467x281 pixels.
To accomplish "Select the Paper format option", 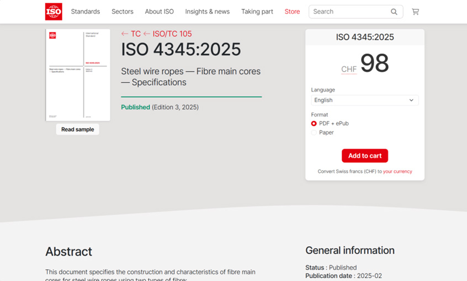I will tap(314, 132).
